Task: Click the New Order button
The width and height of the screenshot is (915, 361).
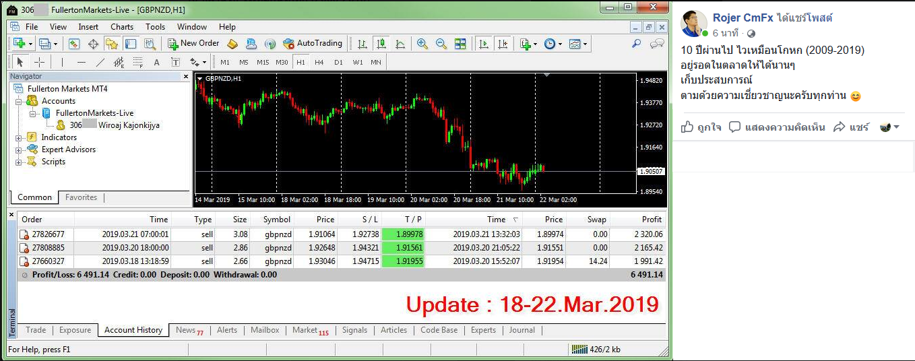Action: (193, 44)
